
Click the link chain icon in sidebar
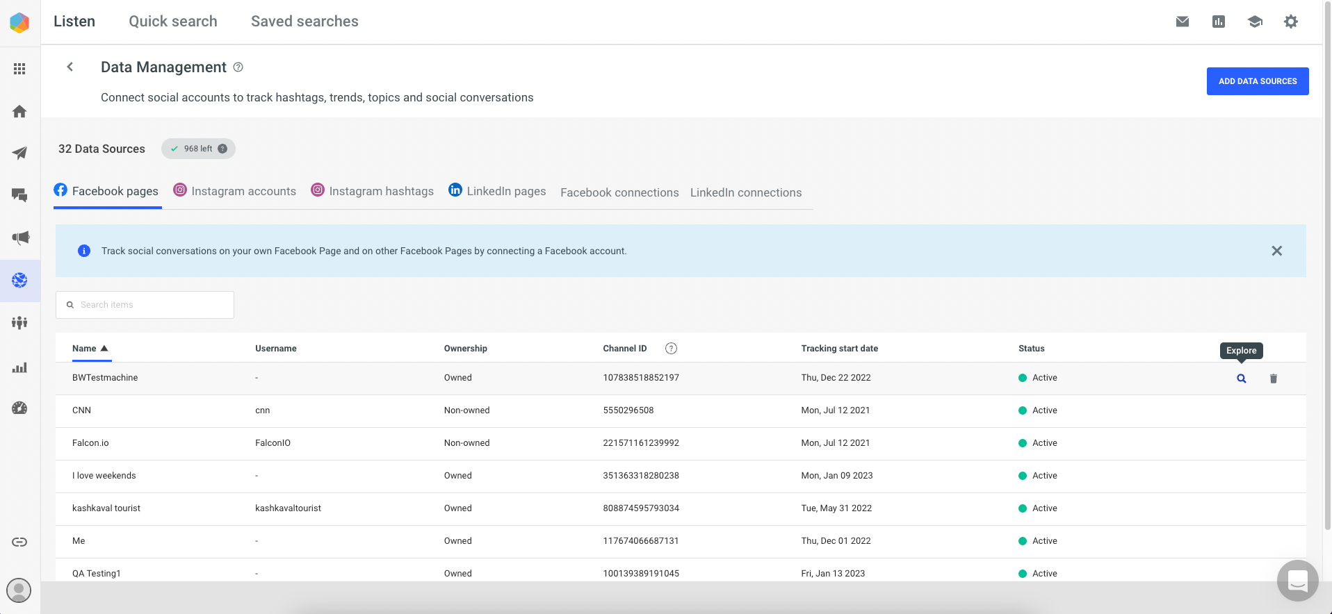pyautogui.click(x=19, y=542)
